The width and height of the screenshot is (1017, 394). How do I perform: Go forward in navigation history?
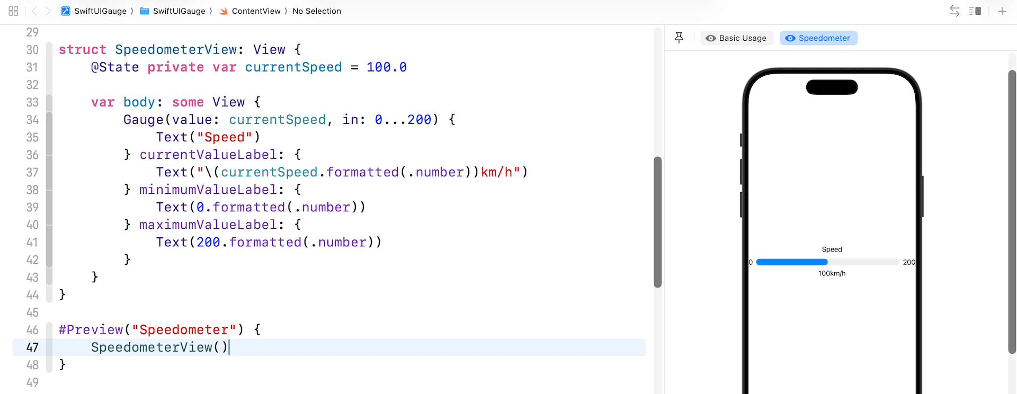(48, 11)
